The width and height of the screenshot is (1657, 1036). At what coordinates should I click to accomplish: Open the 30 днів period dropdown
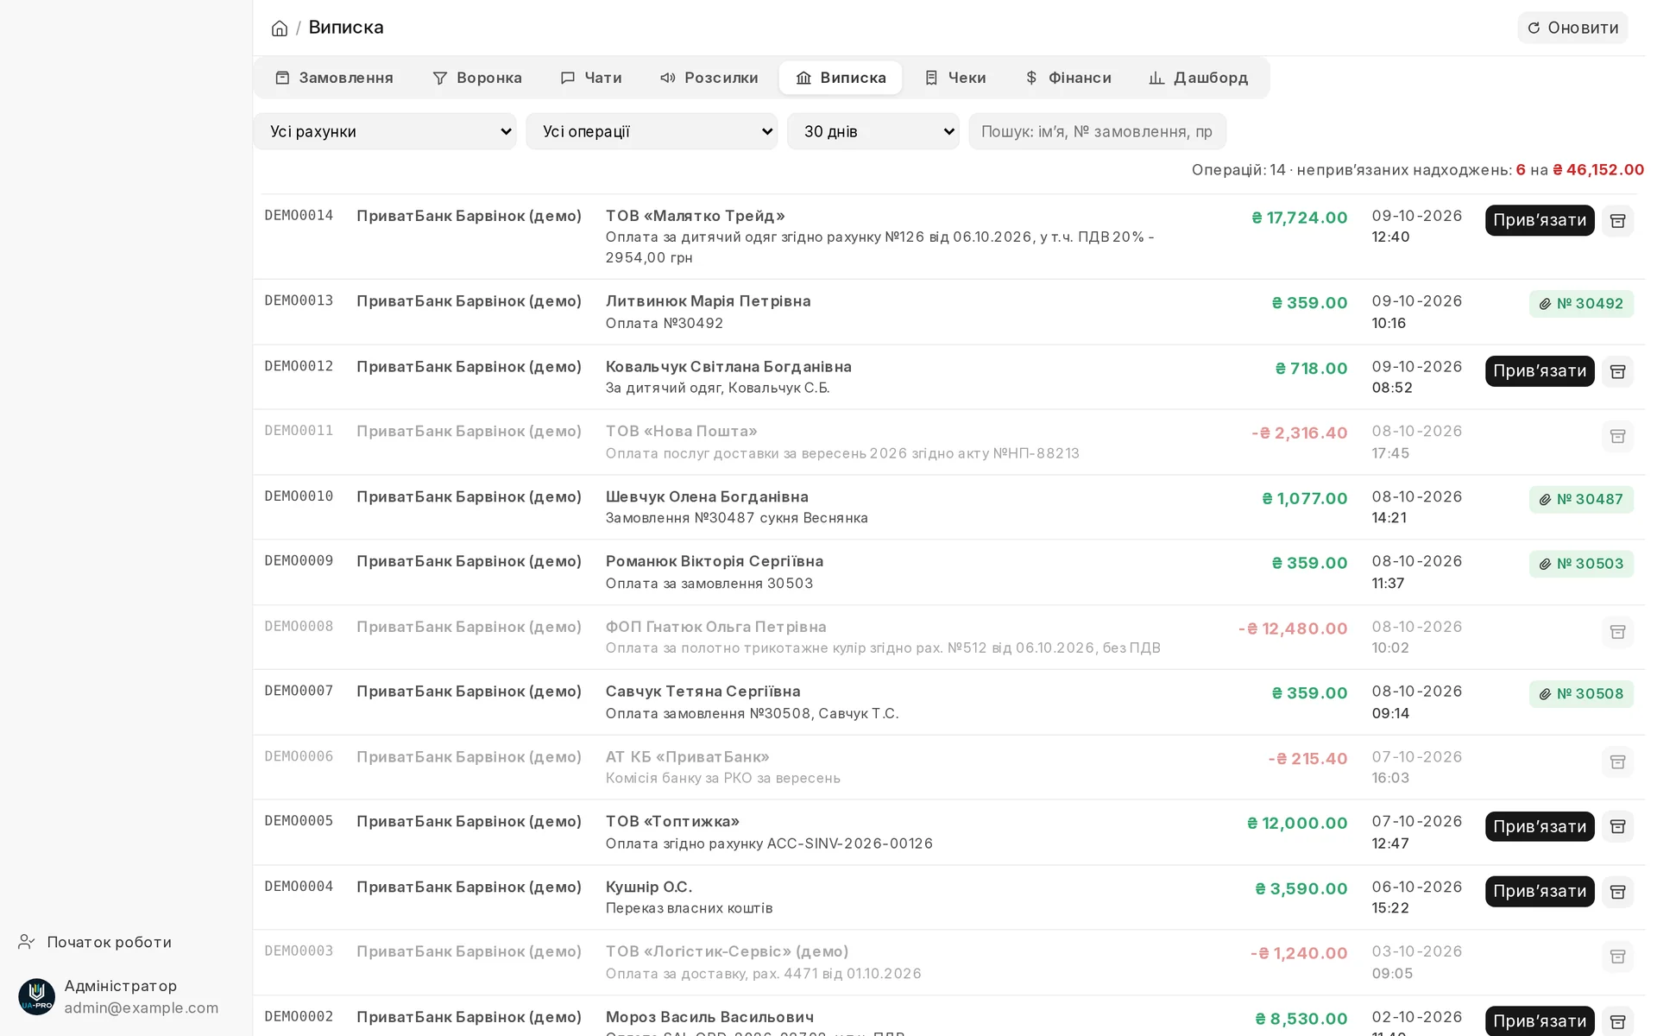(873, 131)
